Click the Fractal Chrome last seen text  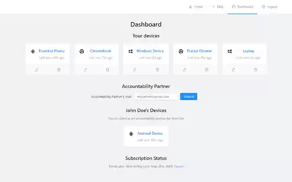pyautogui.click(x=199, y=58)
